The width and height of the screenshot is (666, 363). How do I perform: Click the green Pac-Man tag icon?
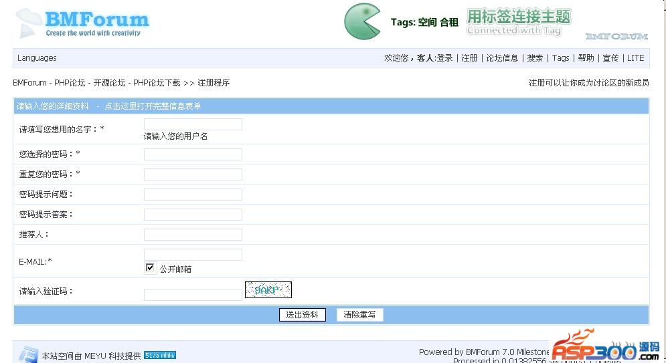pyautogui.click(x=362, y=21)
